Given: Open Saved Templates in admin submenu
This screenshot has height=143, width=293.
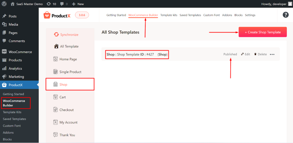Looking at the screenshot, I should 14,119.
